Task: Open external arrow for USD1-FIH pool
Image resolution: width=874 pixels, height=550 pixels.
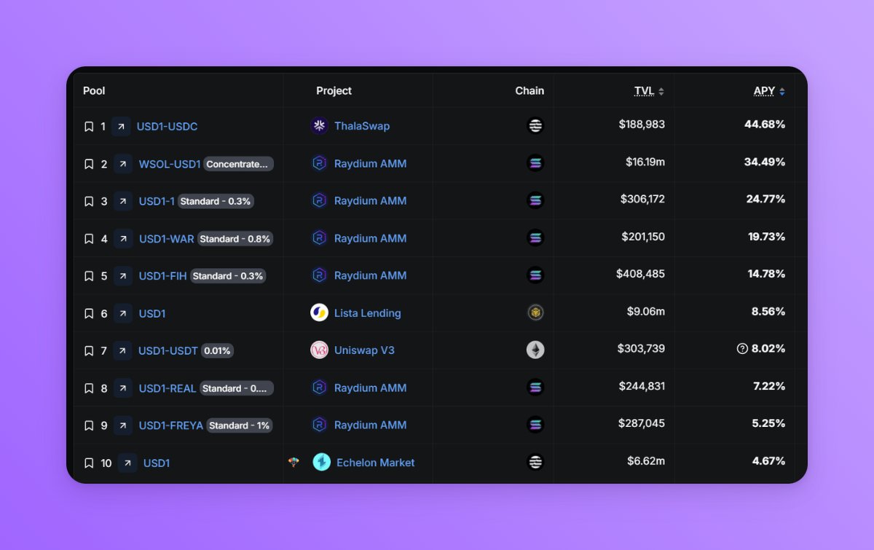Action: coord(123,276)
